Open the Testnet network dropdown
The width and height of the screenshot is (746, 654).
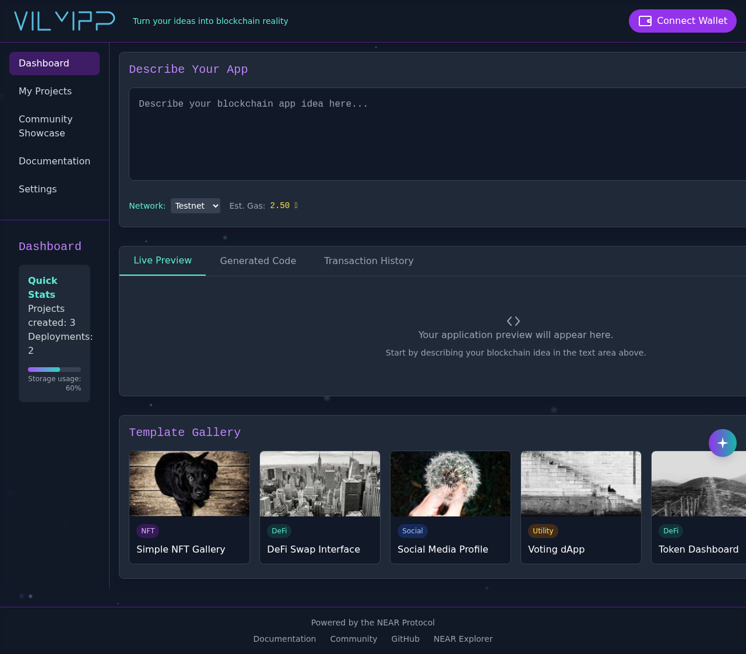195,206
